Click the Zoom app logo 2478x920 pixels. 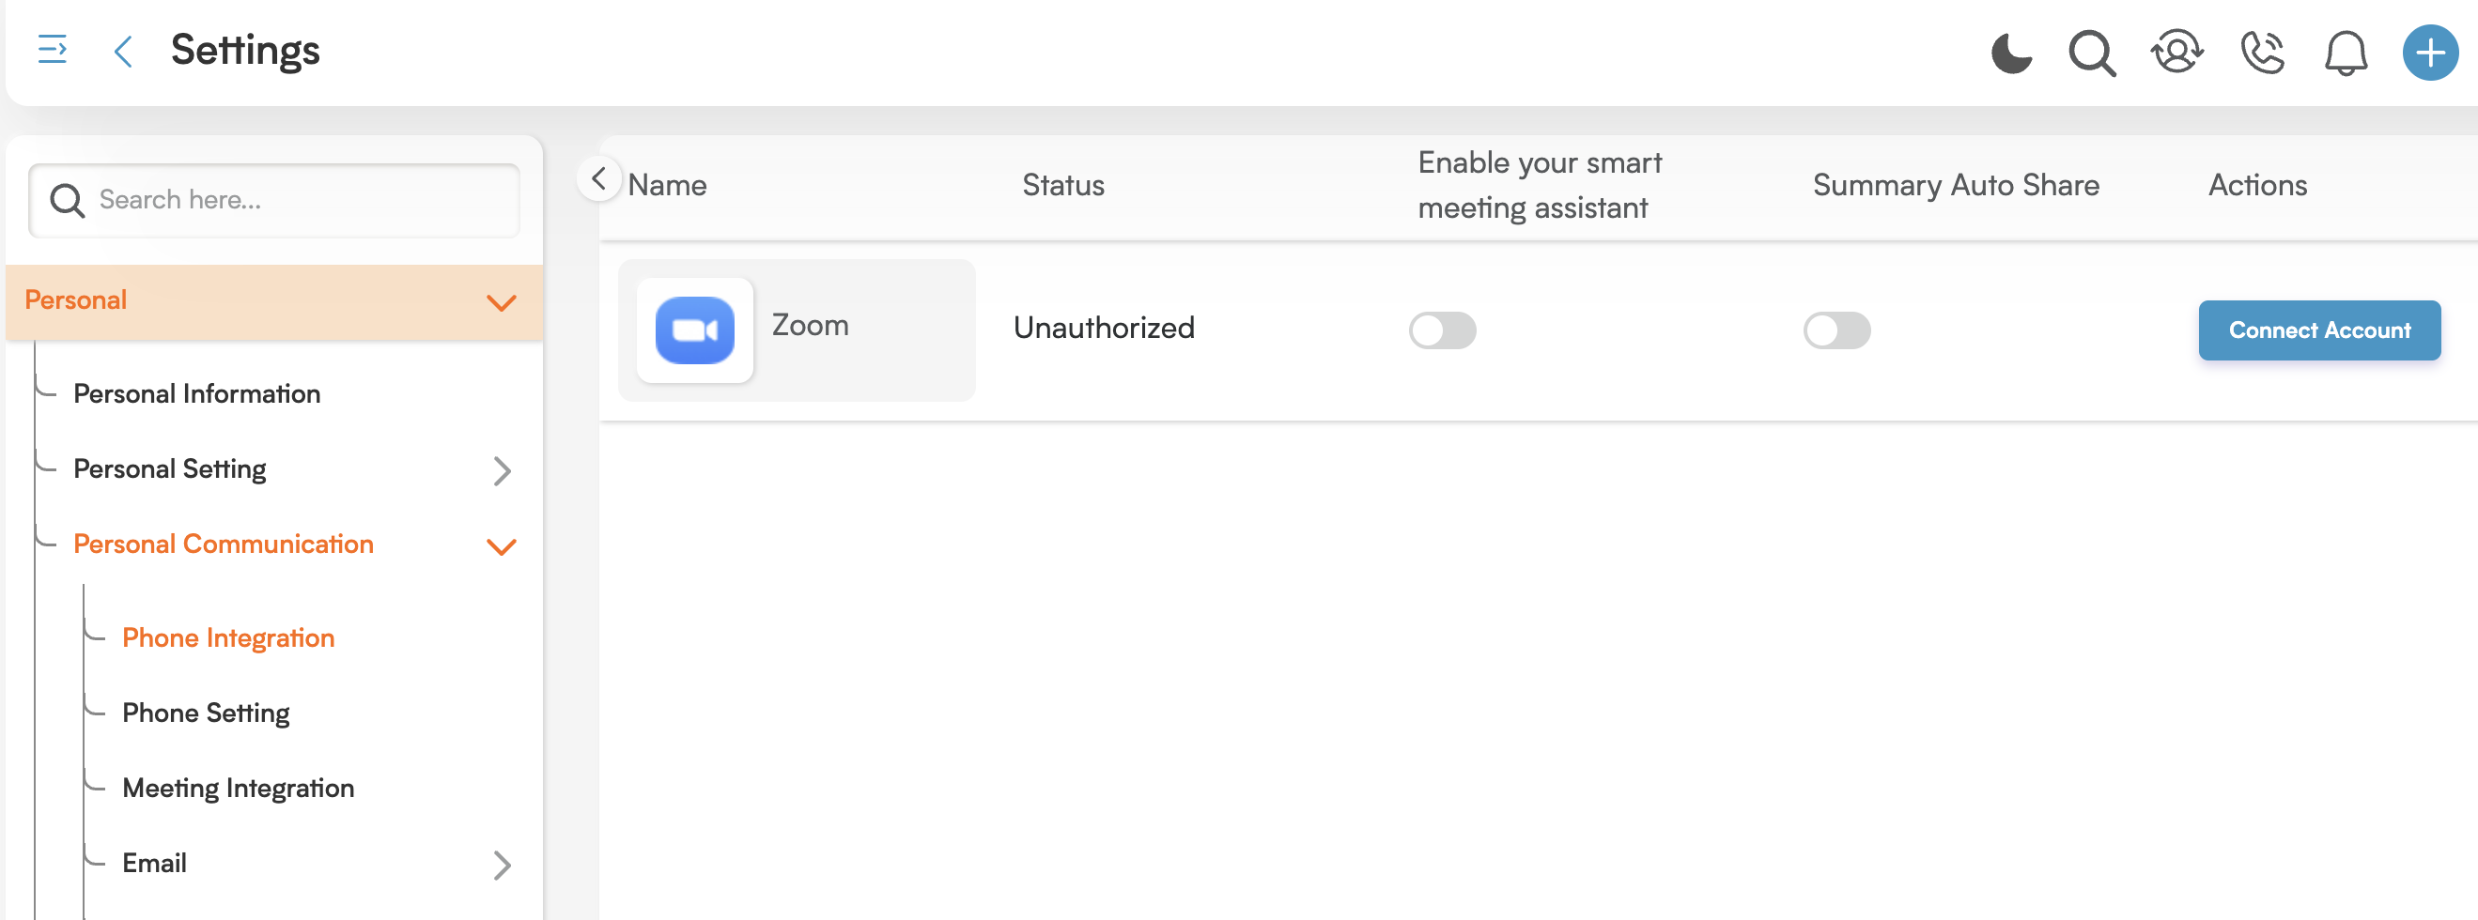pyautogui.click(x=694, y=330)
